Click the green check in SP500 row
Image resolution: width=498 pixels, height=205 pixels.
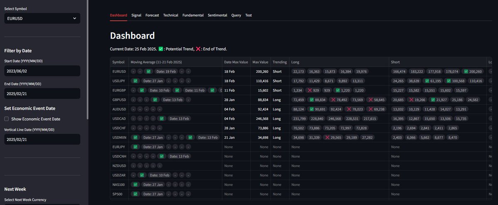[135, 194]
